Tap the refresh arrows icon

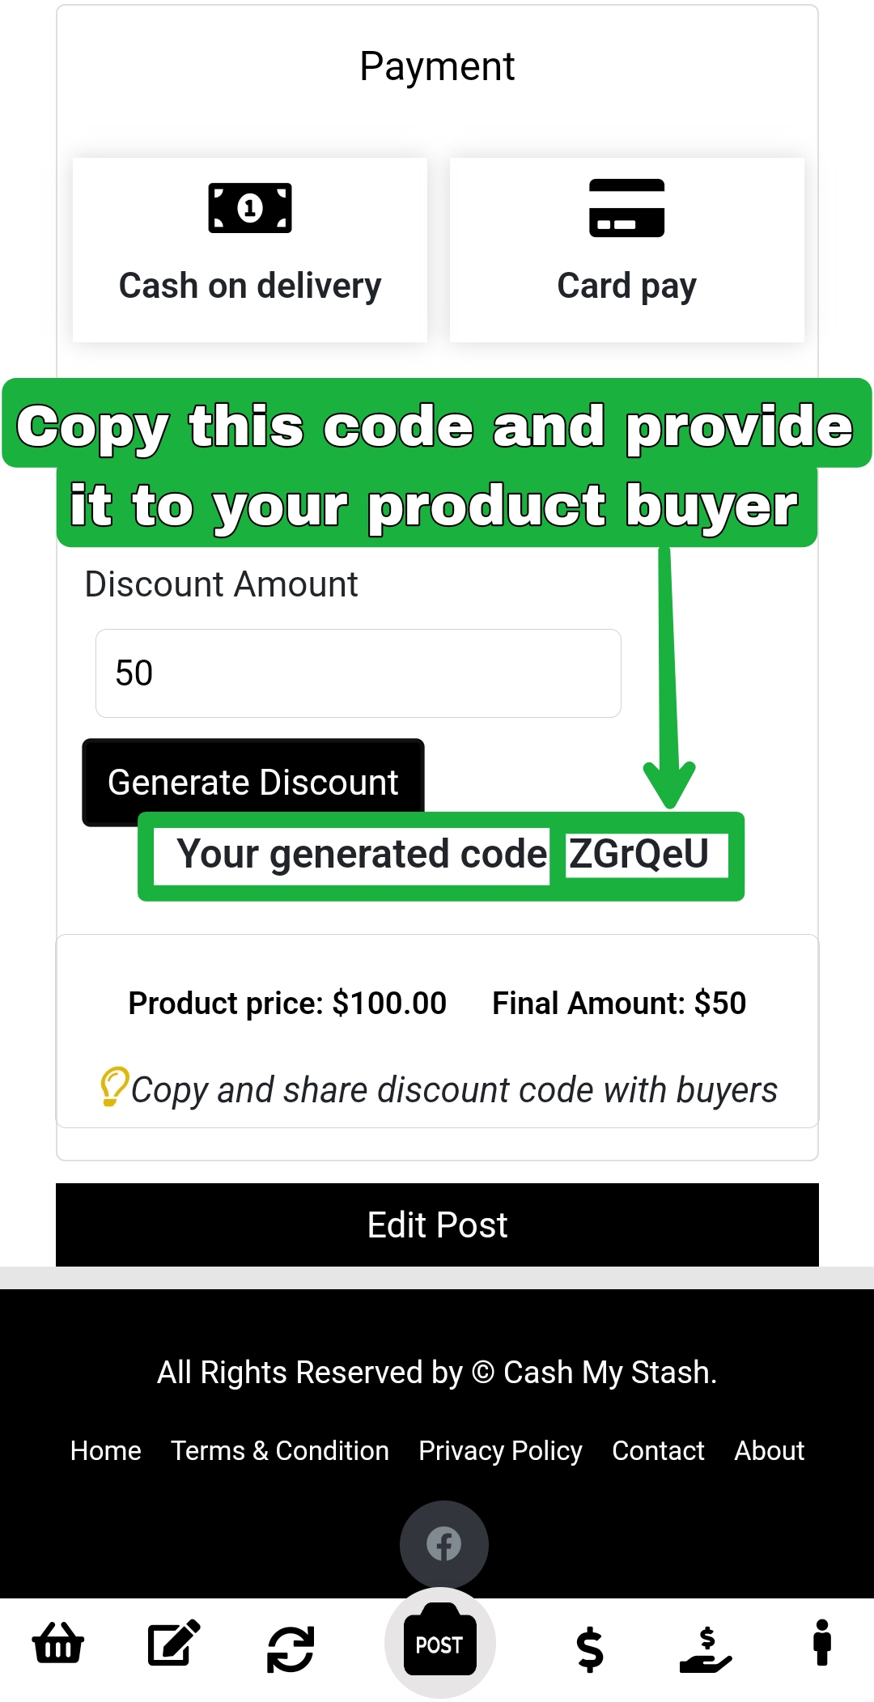click(x=291, y=1649)
